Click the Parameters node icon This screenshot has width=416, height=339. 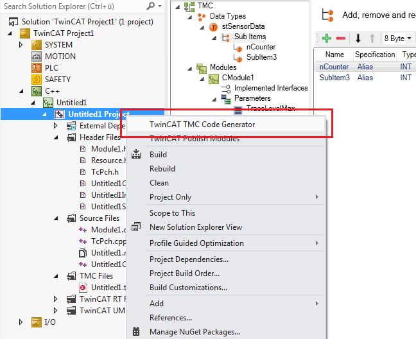226,100
